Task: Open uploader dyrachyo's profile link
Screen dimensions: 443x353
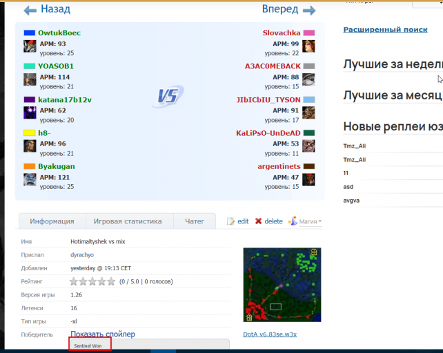Action: tap(82, 254)
